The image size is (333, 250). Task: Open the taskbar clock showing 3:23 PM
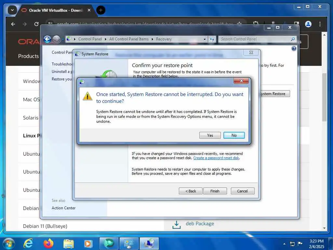point(316,243)
